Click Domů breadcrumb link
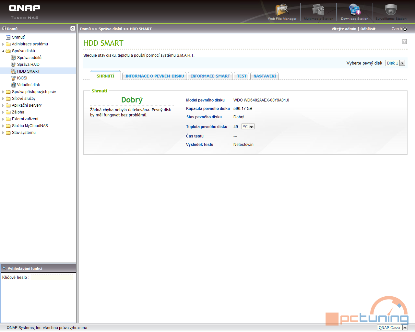 click(x=86, y=29)
